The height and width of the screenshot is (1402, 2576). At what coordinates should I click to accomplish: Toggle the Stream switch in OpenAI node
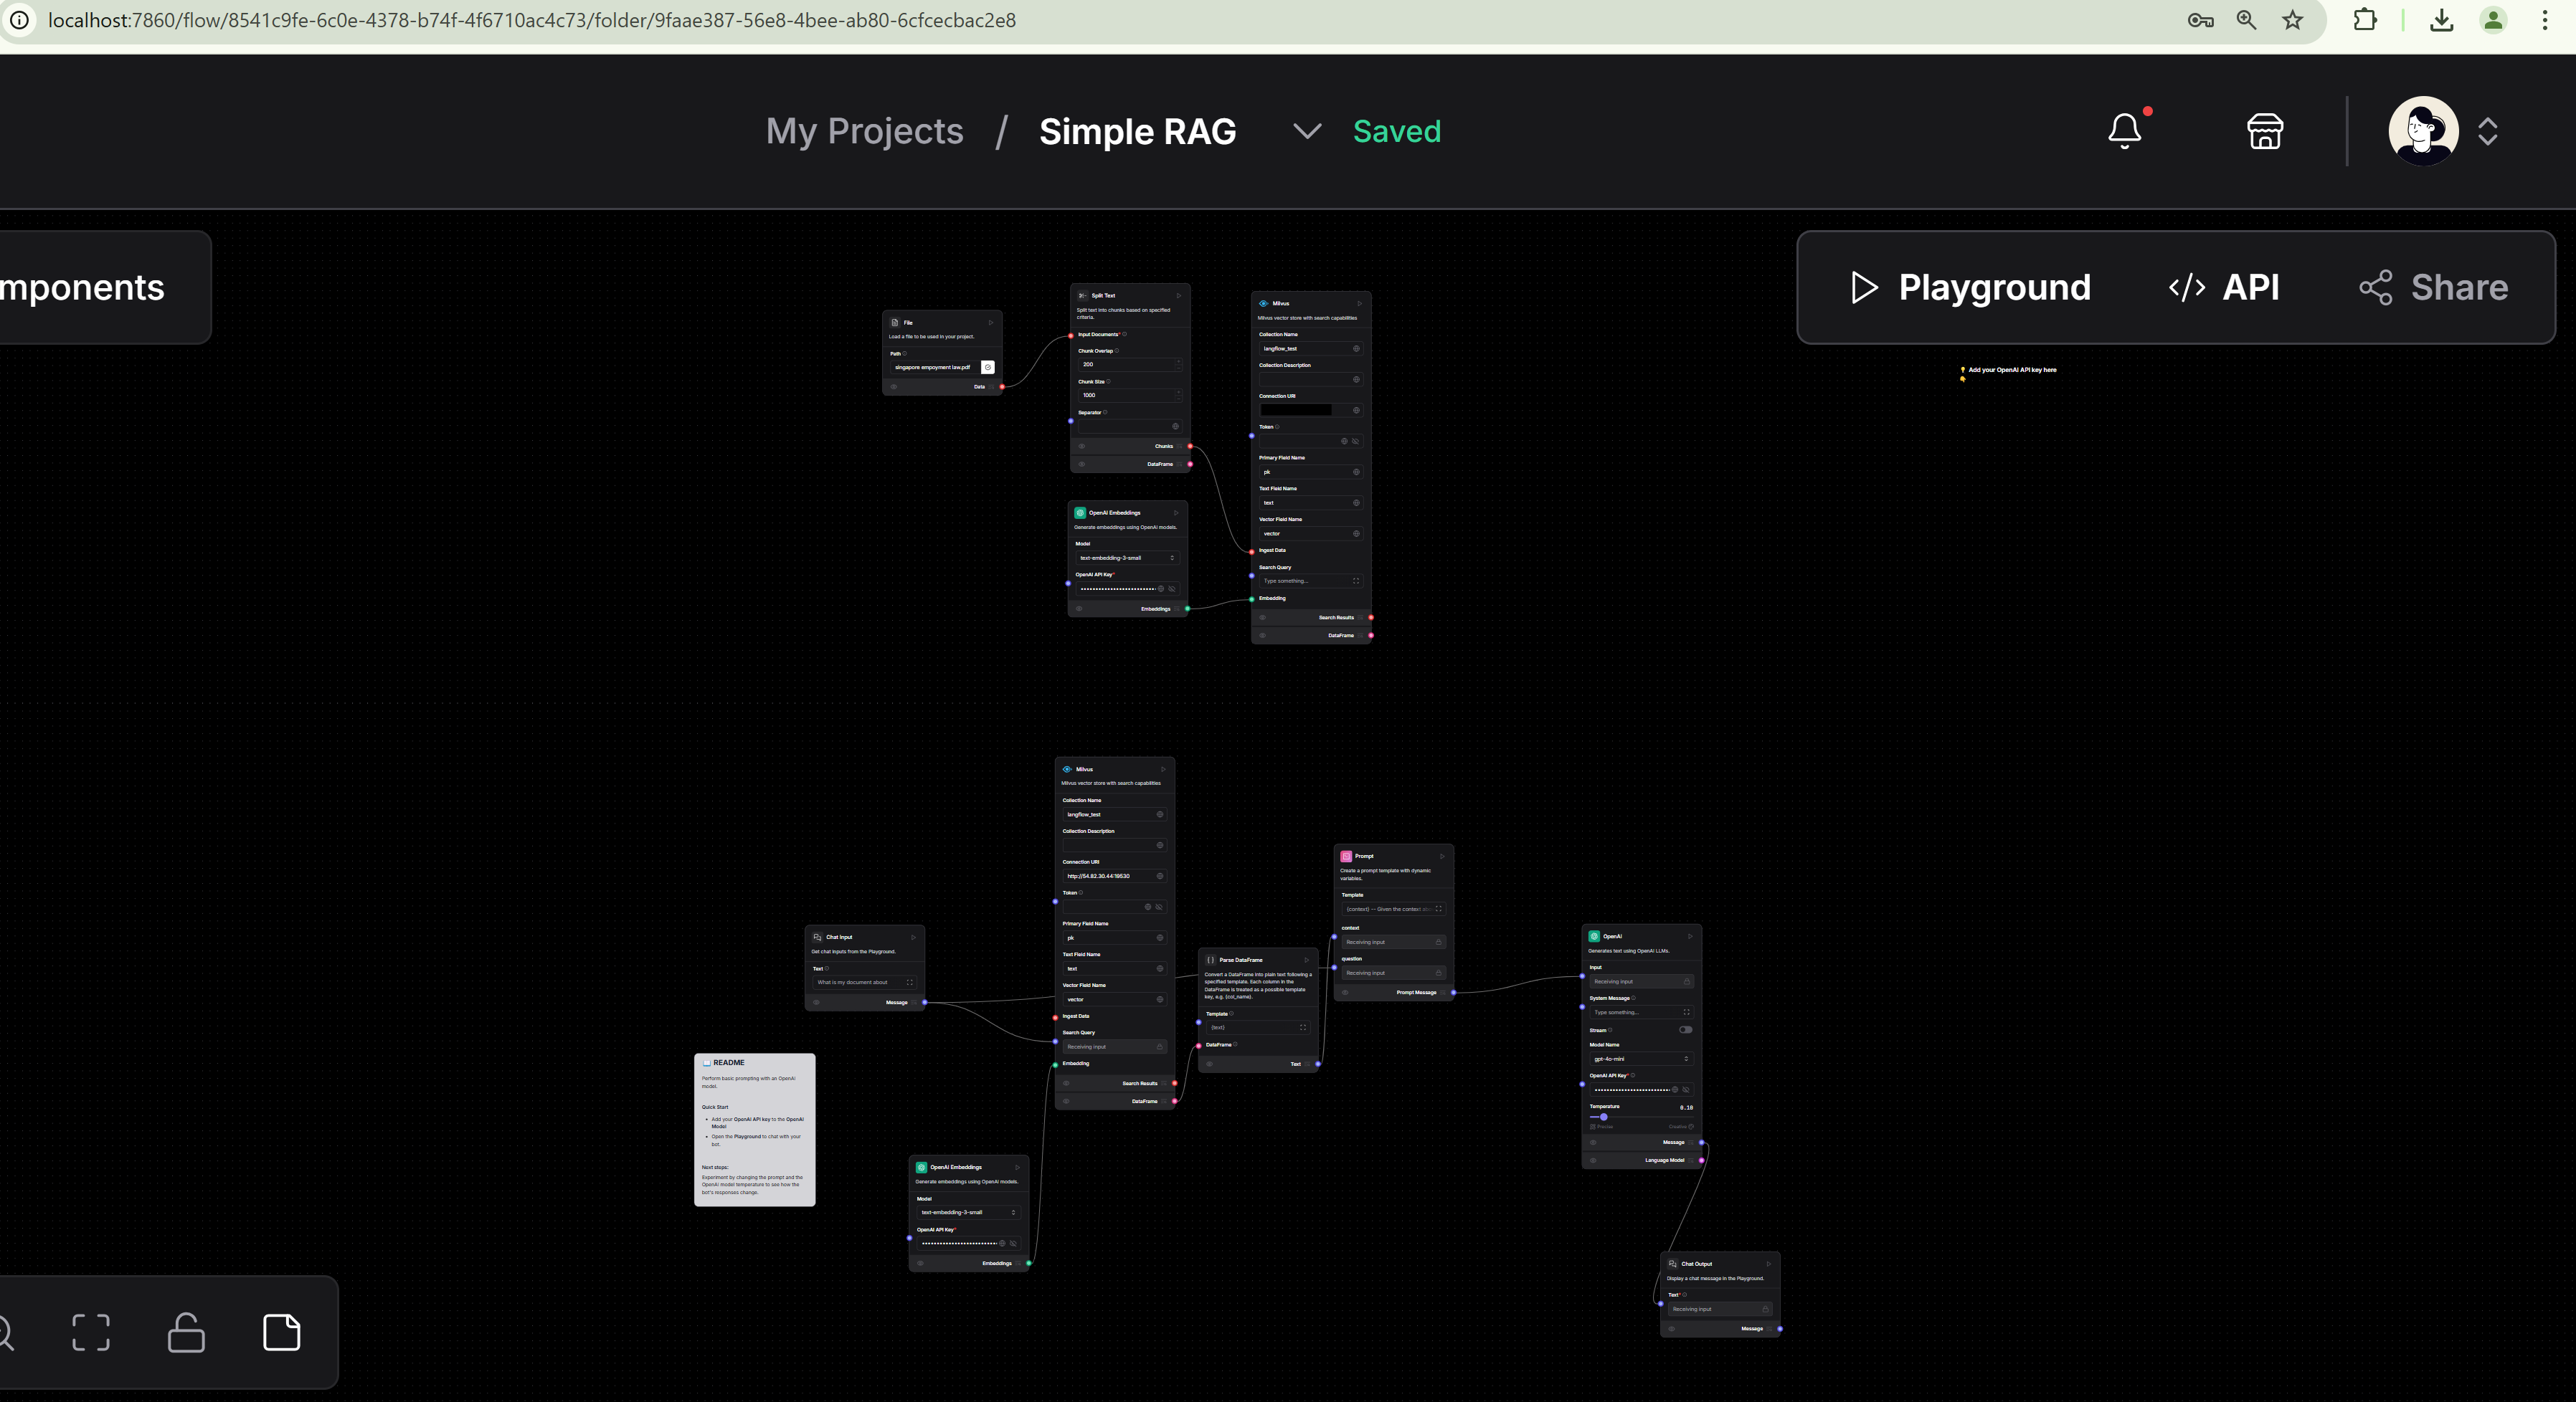(x=1685, y=1029)
